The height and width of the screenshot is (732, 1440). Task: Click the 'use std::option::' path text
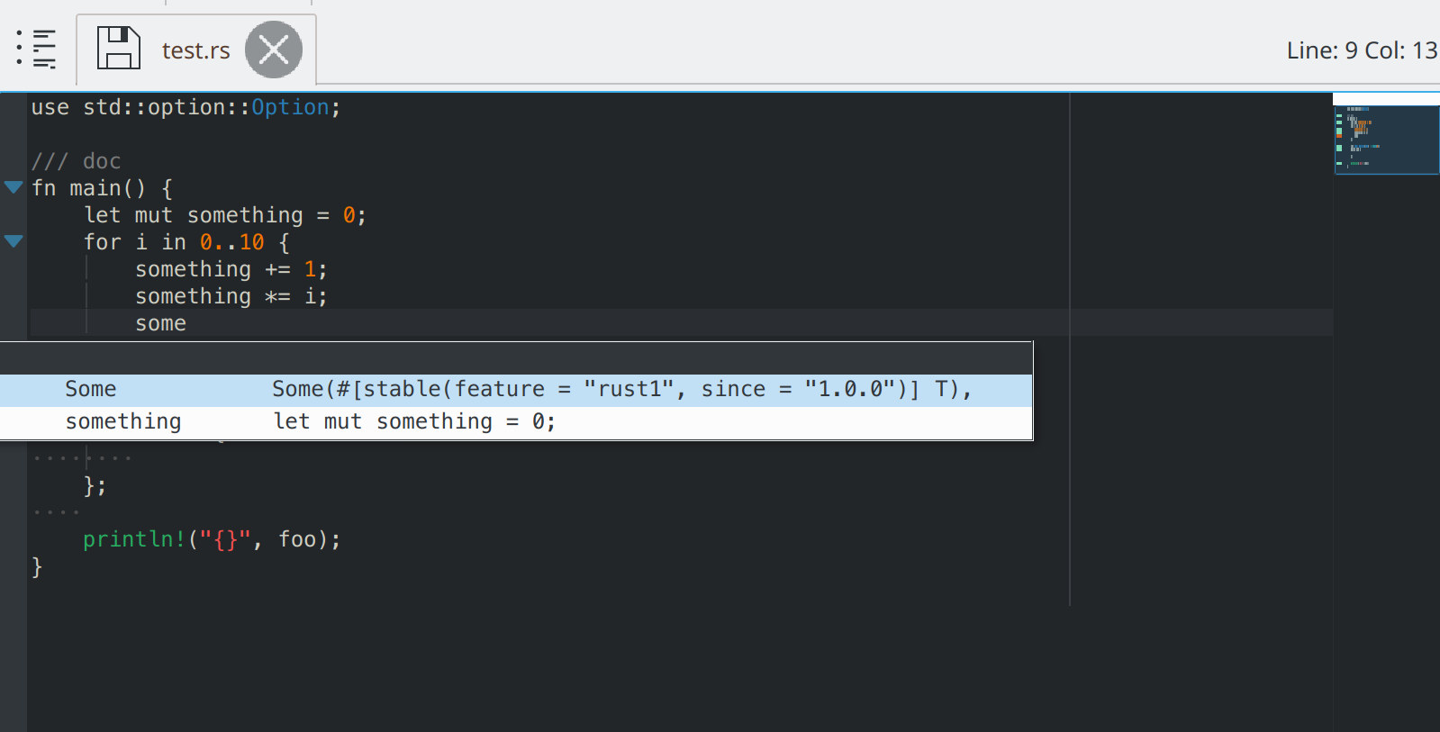[141, 107]
